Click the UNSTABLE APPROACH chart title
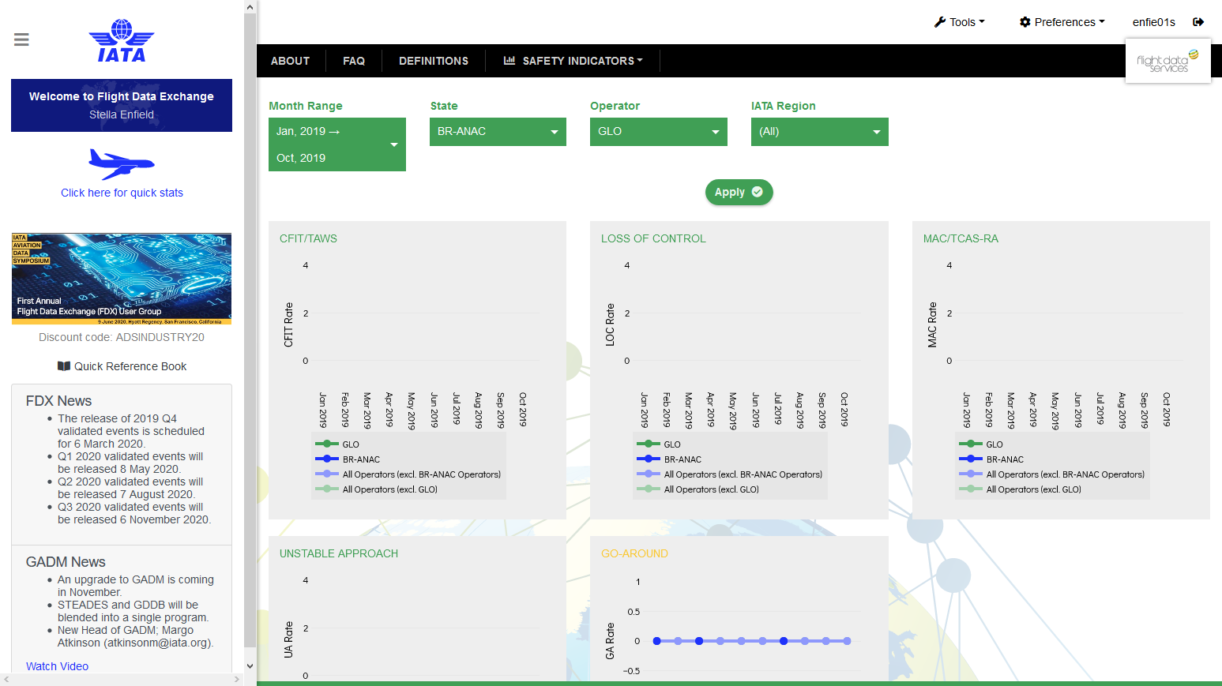Image resolution: width=1222 pixels, height=686 pixels. (339, 553)
